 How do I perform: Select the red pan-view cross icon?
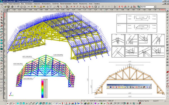pyautogui.click(x=90, y=7)
